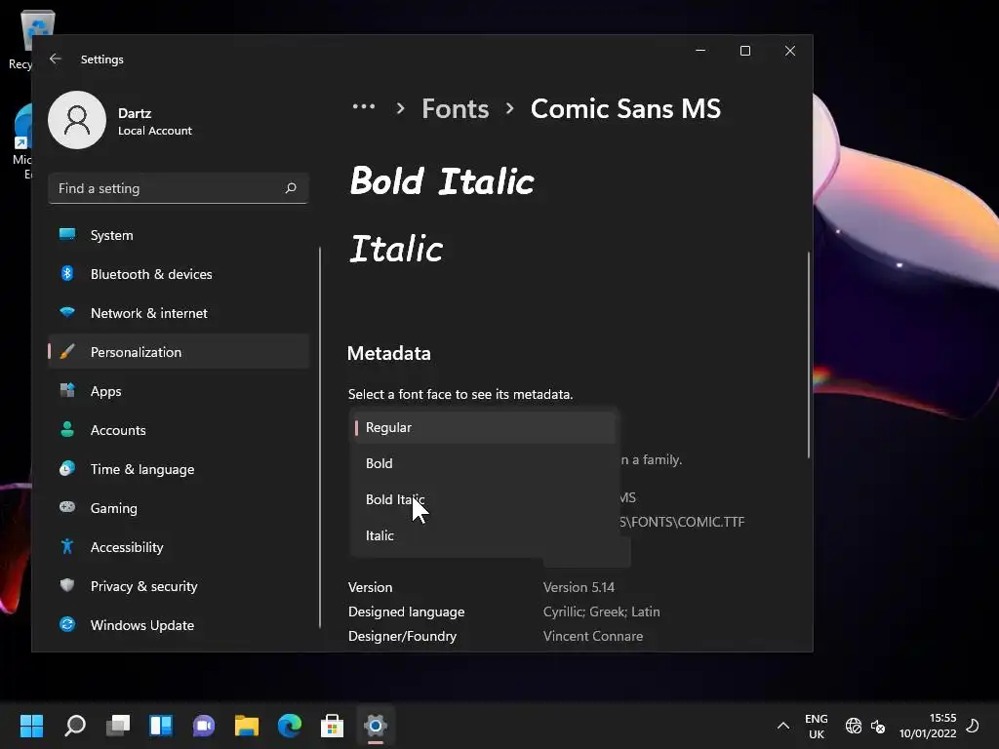Click the search magnifier in Find a setting
Screen dimensions: 999x749
(291, 188)
